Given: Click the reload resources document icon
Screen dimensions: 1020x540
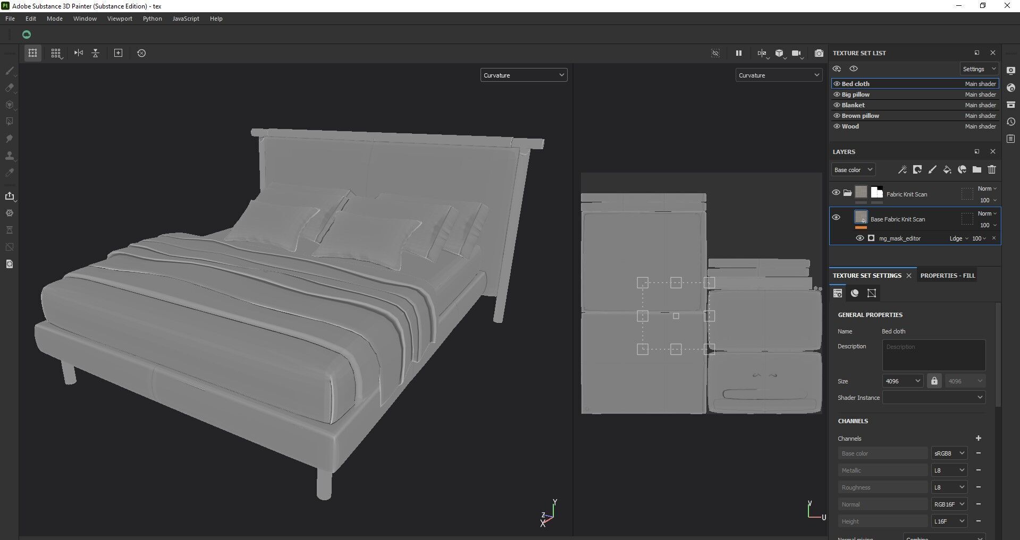Looking at the screenshot, I should (x=9, y=264).
